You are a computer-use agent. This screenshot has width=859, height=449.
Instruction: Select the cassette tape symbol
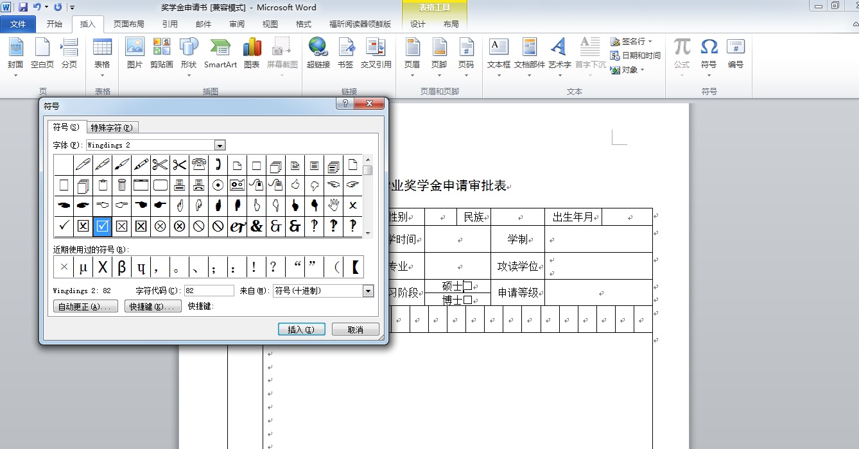tap(238, 185)
